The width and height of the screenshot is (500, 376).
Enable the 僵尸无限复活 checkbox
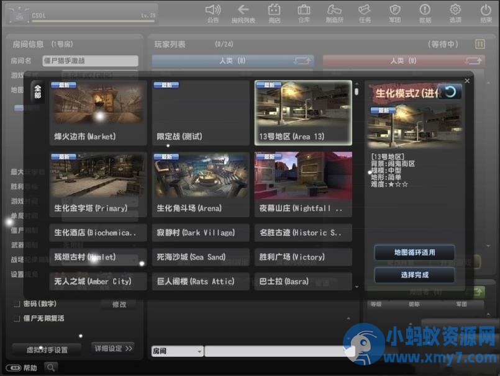click(x=17, y=319)
